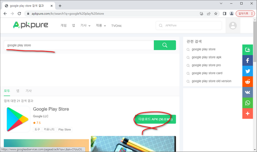Open related search google play store old version

pyautogui.click(x=211, y=81)
